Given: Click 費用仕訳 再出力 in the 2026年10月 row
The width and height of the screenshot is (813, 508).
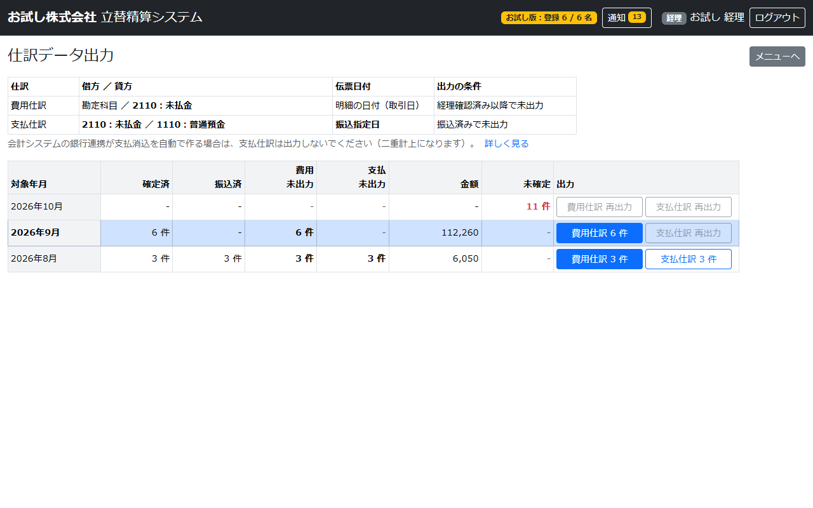Looking at the screenshot, I should (x=600, y=207).
